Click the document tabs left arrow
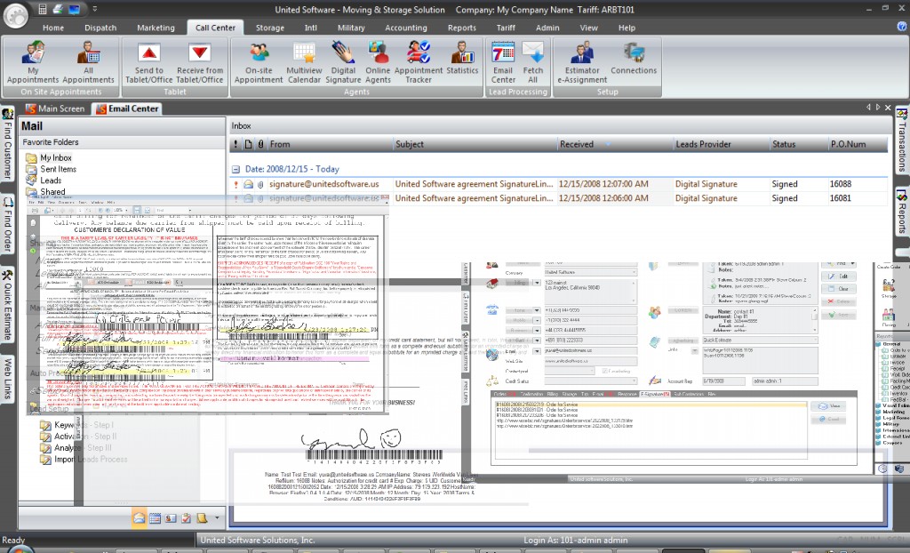This screenshot has width=910, height=553. click(868, 108)
